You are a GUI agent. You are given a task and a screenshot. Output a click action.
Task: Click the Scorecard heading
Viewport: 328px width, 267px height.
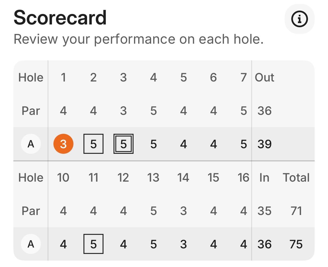coord(60,18)
